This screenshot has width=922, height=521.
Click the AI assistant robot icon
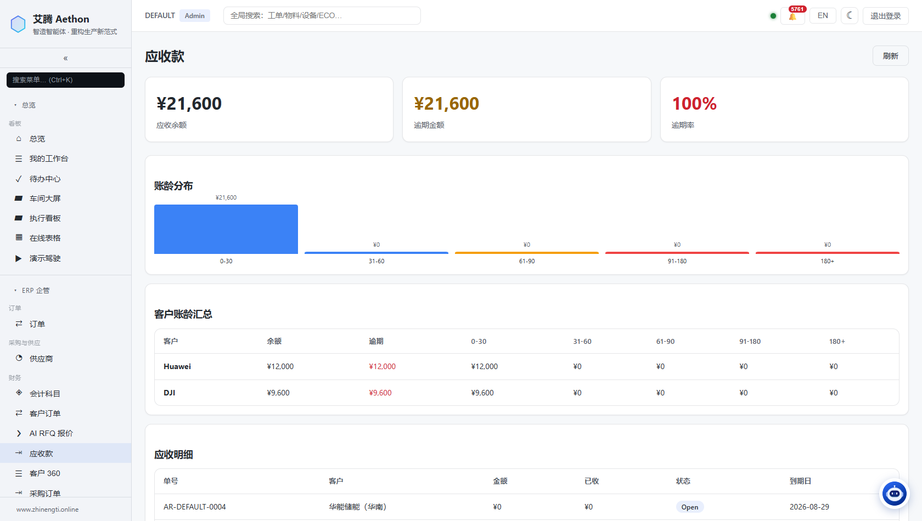tap(895, 494)
